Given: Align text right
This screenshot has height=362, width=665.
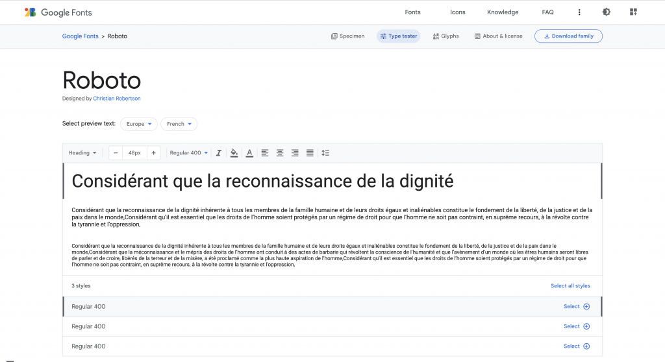Looking at the screenshot, I should [295, 153].
